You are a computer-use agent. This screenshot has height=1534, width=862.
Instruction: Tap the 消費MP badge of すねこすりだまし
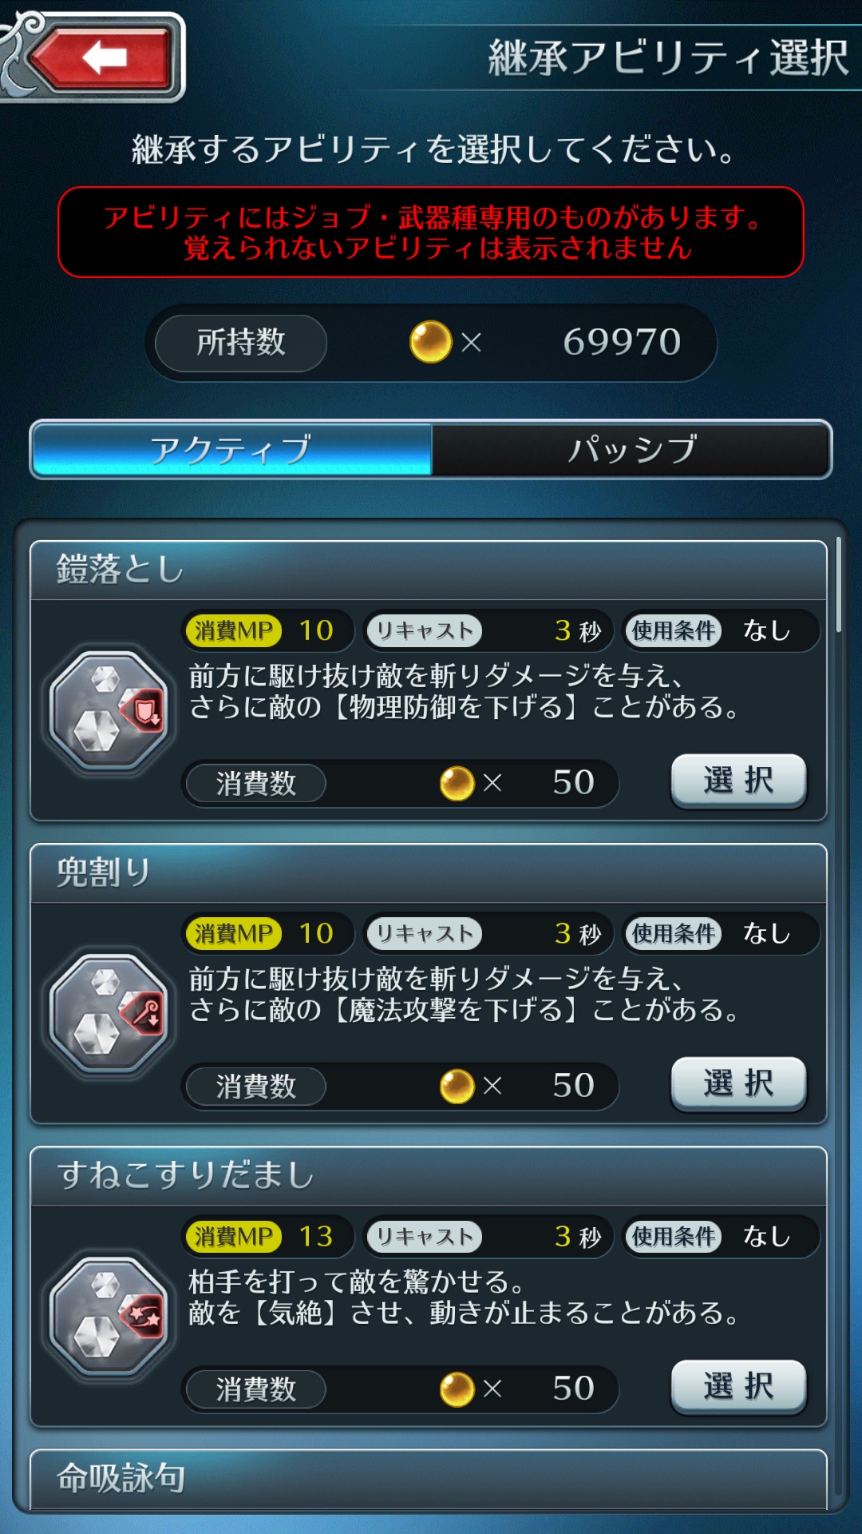233,1236
